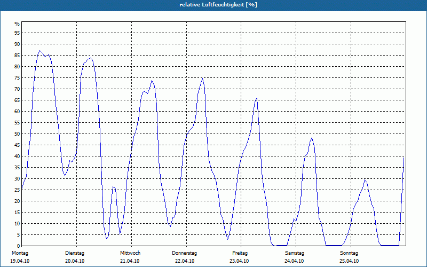Click the y-axis value 35
427x267 pixels.
pyautogui.click(x=17, y=167)
